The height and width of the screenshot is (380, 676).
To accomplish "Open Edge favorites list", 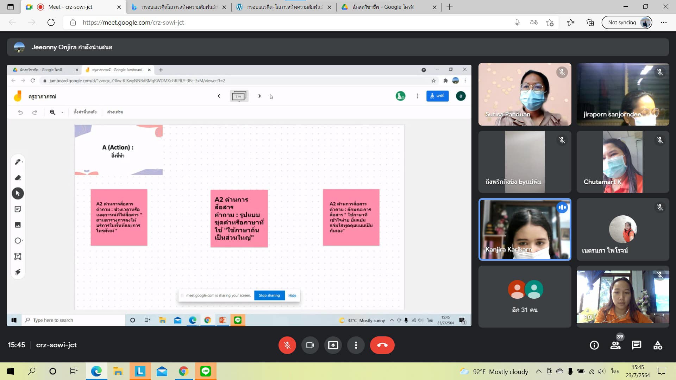I will 571,23.
